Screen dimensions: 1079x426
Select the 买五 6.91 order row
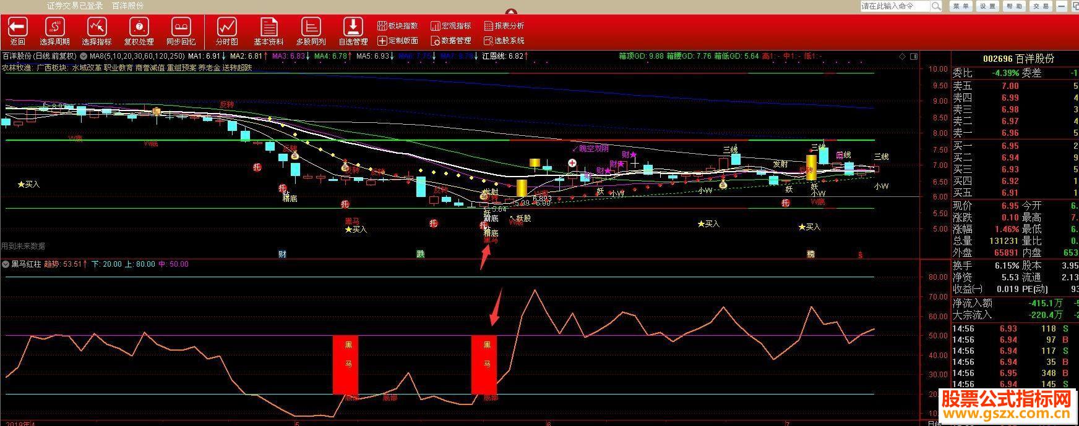tap(1015, 193)
